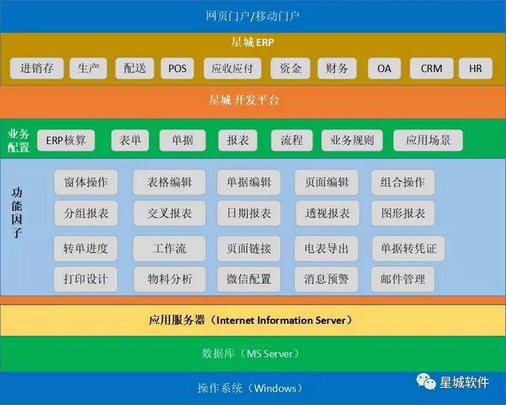Image resolution: width=506 pixels, height=405 pixels.
Task: Open the 配送 module box
Action: [135, 68]
